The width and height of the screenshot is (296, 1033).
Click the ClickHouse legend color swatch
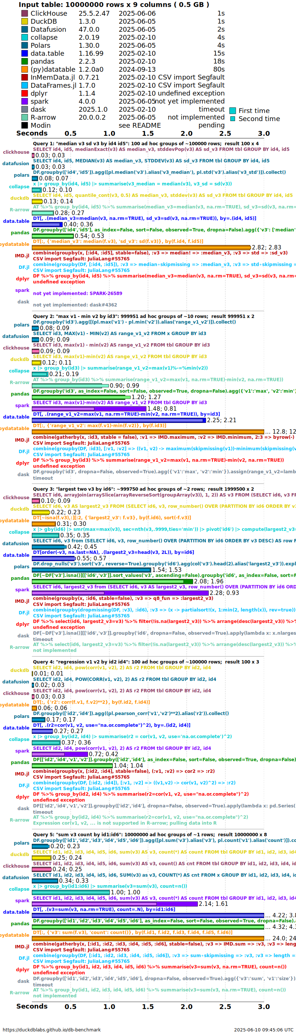pyautogui.click(x=24, y=13)
